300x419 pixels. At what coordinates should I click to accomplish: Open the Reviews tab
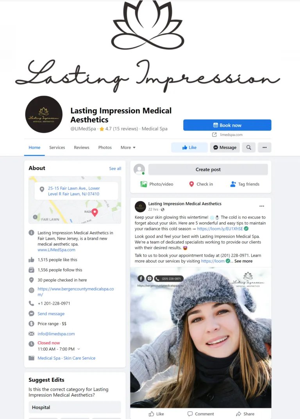click(x=82, y=148)
